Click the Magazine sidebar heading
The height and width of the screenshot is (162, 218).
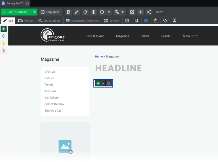50,59
